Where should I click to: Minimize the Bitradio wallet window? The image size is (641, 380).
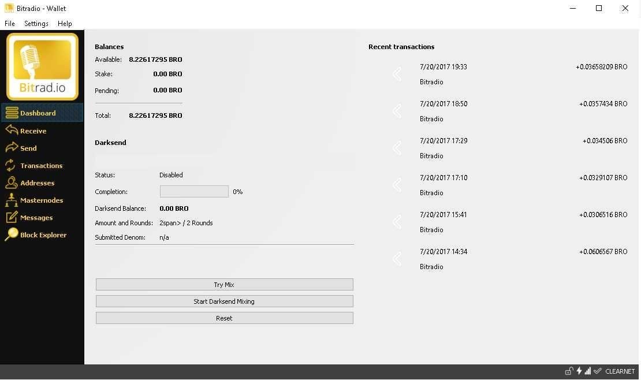[x=573, y=8]
